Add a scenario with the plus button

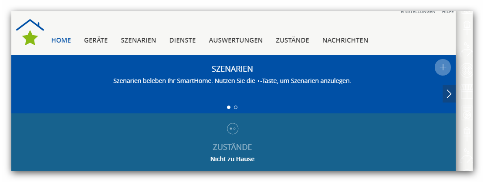(x=443, y=67)
